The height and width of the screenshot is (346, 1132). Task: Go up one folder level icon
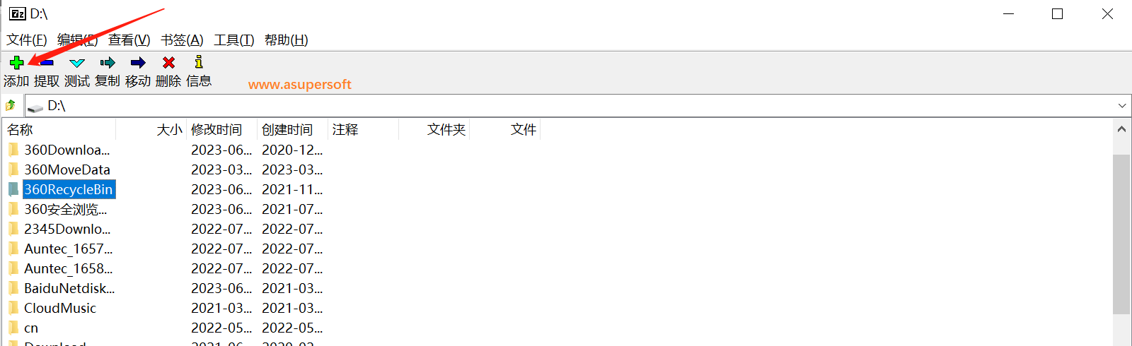[x=11, y=106]
